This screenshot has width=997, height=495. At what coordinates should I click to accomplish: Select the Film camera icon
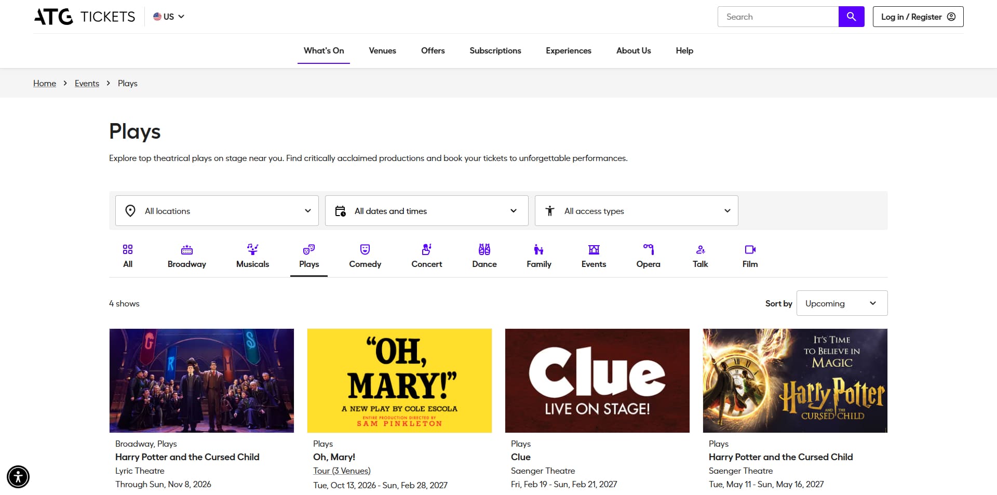(x=750, y=249)
